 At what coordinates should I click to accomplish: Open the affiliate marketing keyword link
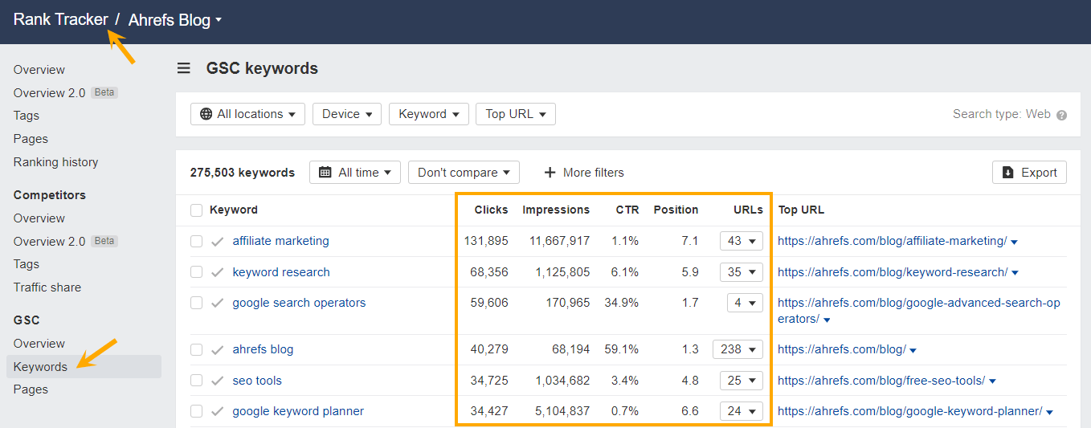(281, 241)
